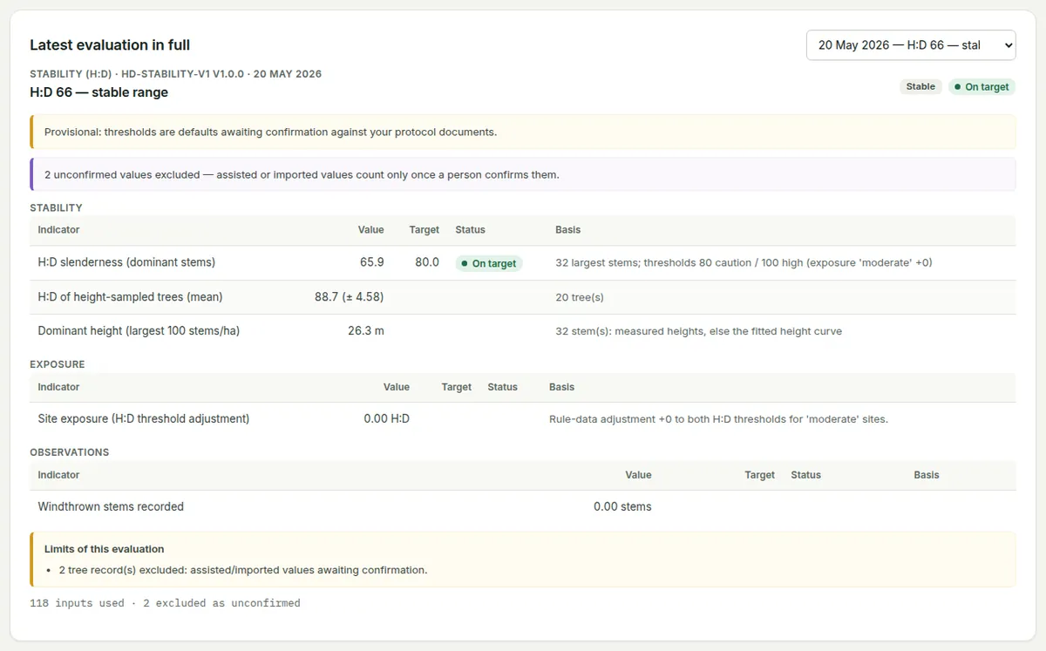Click the 80.0 target value

[427, 262]
